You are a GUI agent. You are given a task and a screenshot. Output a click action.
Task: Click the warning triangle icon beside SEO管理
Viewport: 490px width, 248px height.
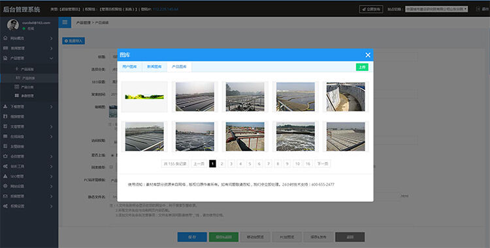point(5,176)
